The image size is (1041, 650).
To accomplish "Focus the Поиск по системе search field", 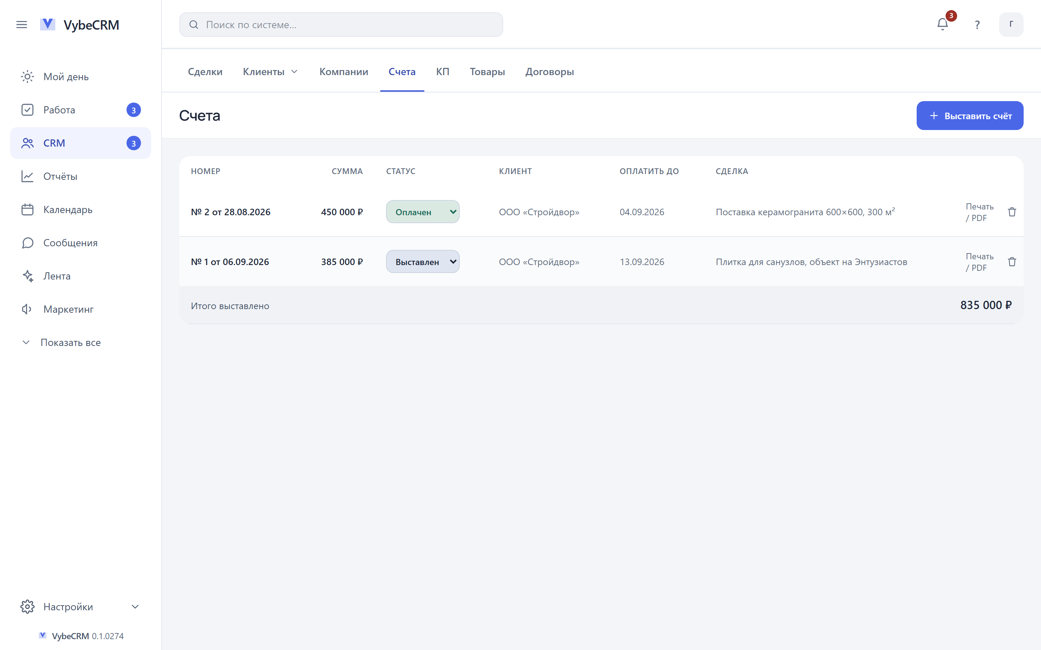I will [x=341, y=25].
